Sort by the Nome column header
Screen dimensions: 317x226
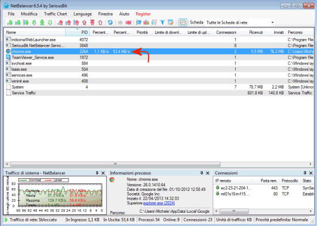[x=35, y=32]
